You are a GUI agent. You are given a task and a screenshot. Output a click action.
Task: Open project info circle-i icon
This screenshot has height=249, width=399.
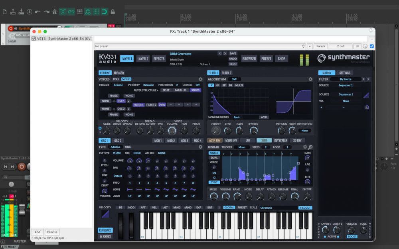pyautogui.click(x=30, y=12)
